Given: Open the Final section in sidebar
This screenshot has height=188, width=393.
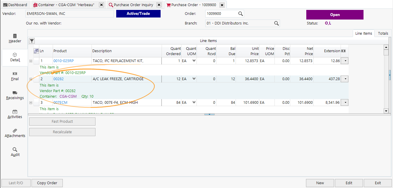Looking at the screenshot, I should pos(15,76).
